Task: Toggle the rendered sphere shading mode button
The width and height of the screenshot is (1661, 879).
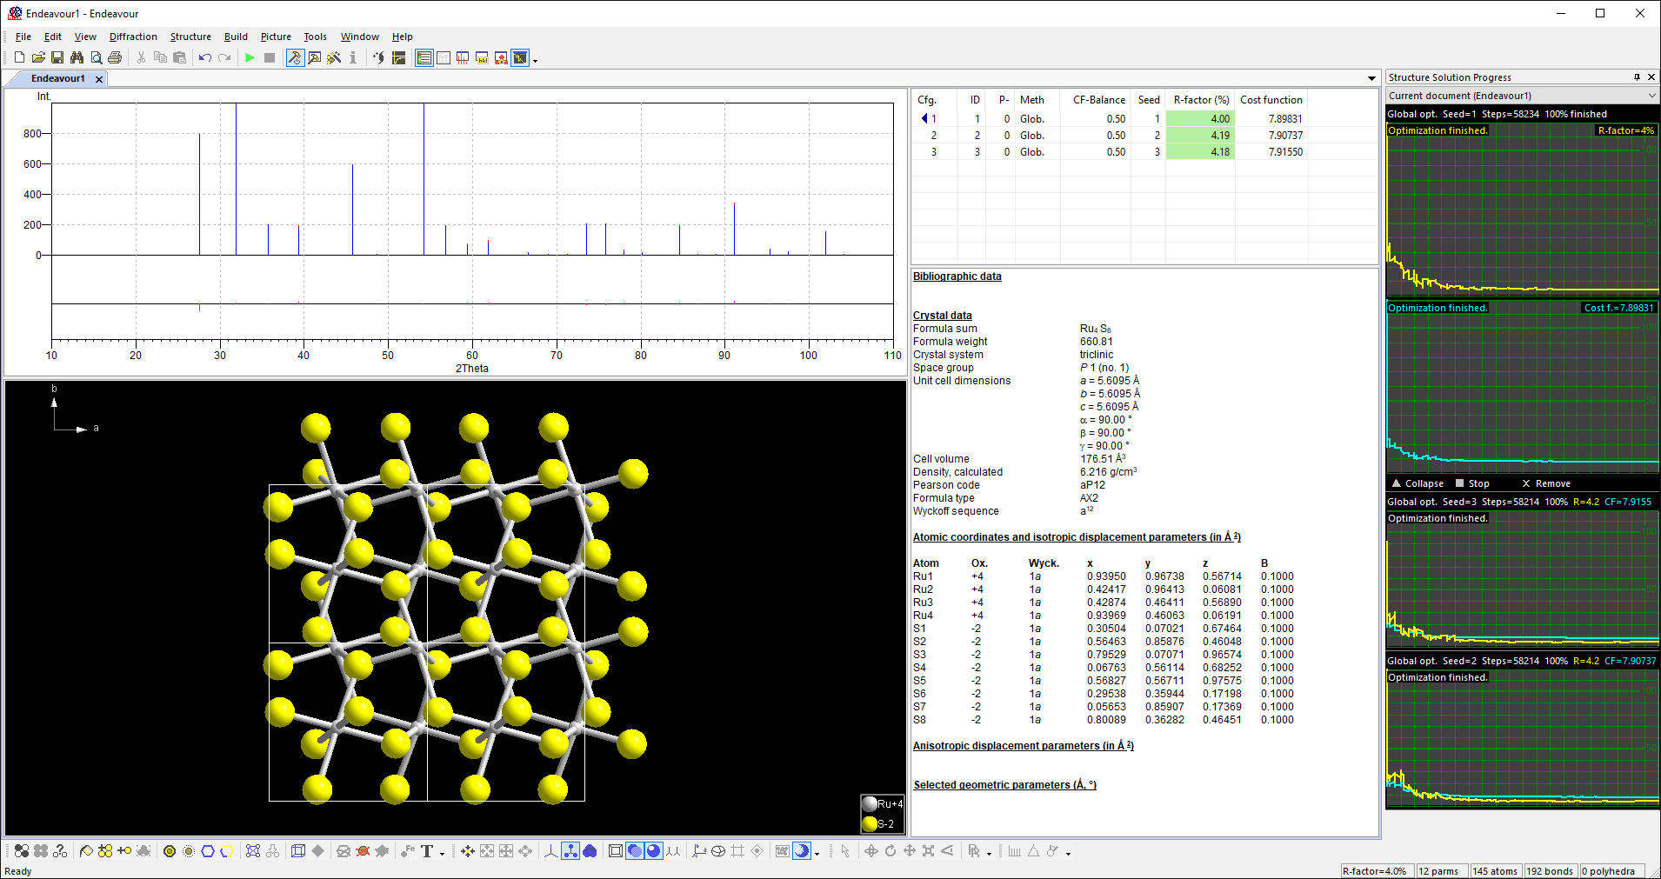Action: [654, 851]
